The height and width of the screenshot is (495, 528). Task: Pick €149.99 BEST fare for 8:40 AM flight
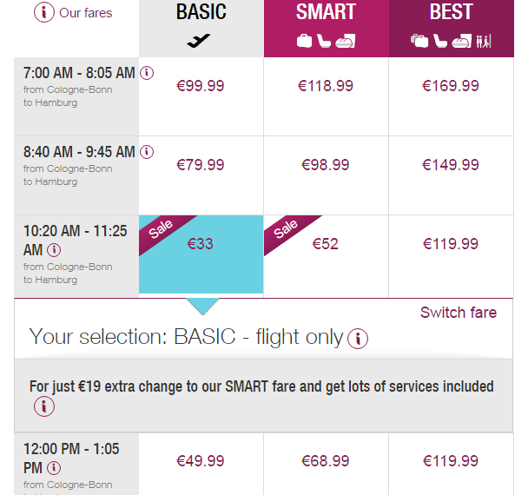click(451, 165)
